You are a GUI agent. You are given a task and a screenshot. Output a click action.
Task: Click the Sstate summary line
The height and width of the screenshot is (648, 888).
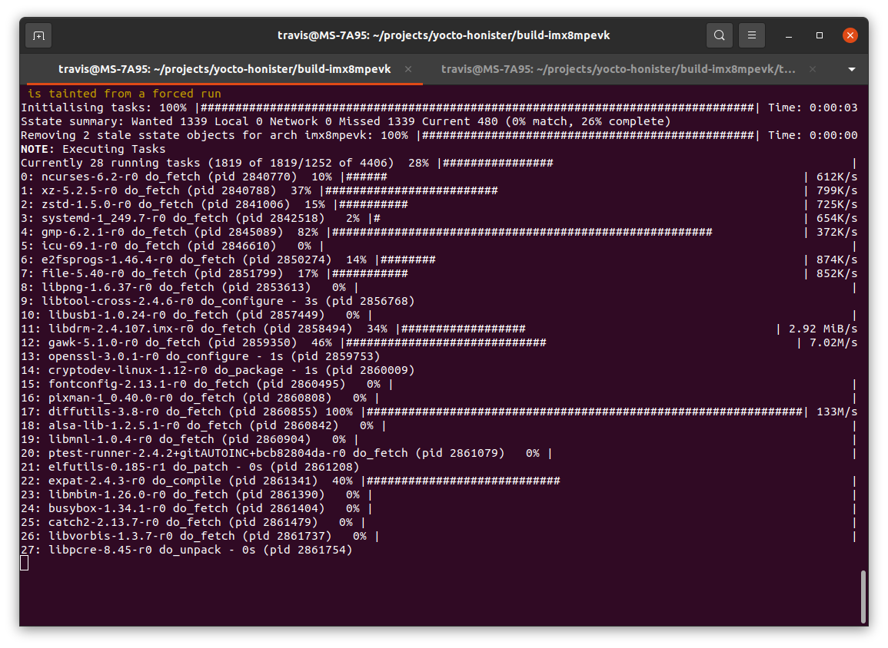345,121
